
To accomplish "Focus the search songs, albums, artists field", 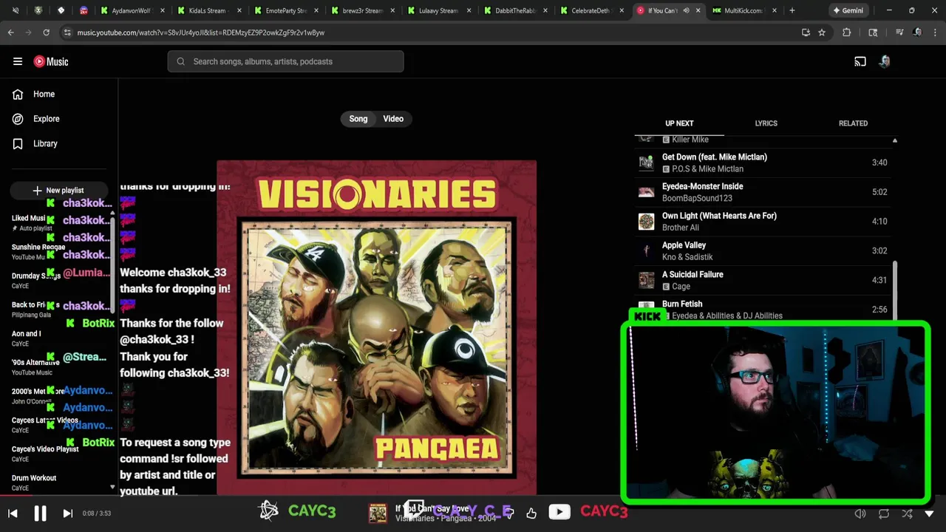I will coord(285,61).
